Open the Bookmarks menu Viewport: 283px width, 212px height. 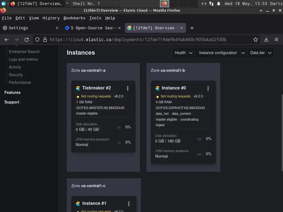(74, 18)
